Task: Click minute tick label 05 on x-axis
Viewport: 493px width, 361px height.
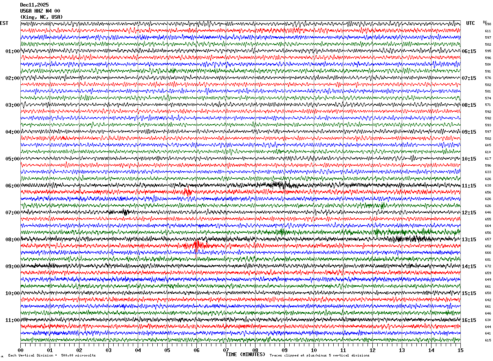Action: pos(167,350)
